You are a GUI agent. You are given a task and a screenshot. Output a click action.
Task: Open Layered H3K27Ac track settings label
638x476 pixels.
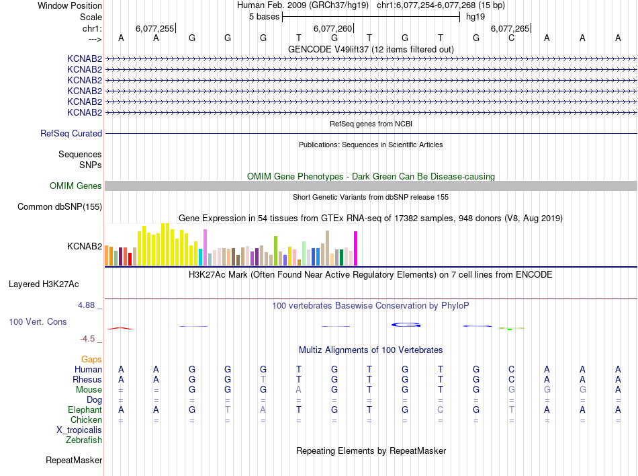pyautogui.click(x=44, y=284)
